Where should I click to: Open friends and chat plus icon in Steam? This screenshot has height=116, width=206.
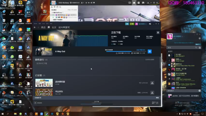pos(157,103)
